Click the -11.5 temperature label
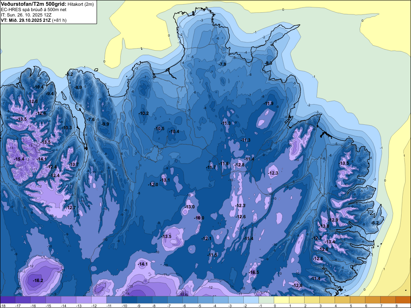Image resolution: width=411 pixels, height=308 pixels. 212,255
